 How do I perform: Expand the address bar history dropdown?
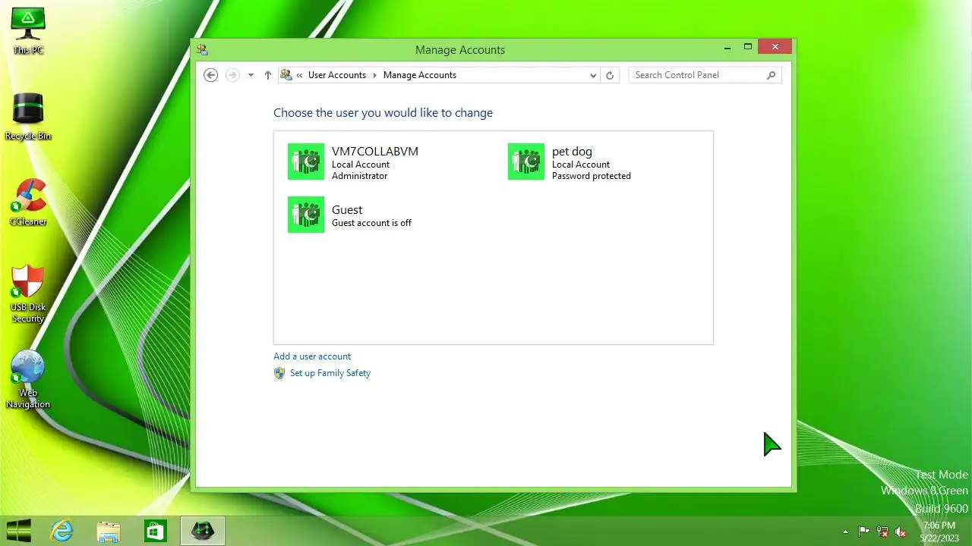(593, 75)
